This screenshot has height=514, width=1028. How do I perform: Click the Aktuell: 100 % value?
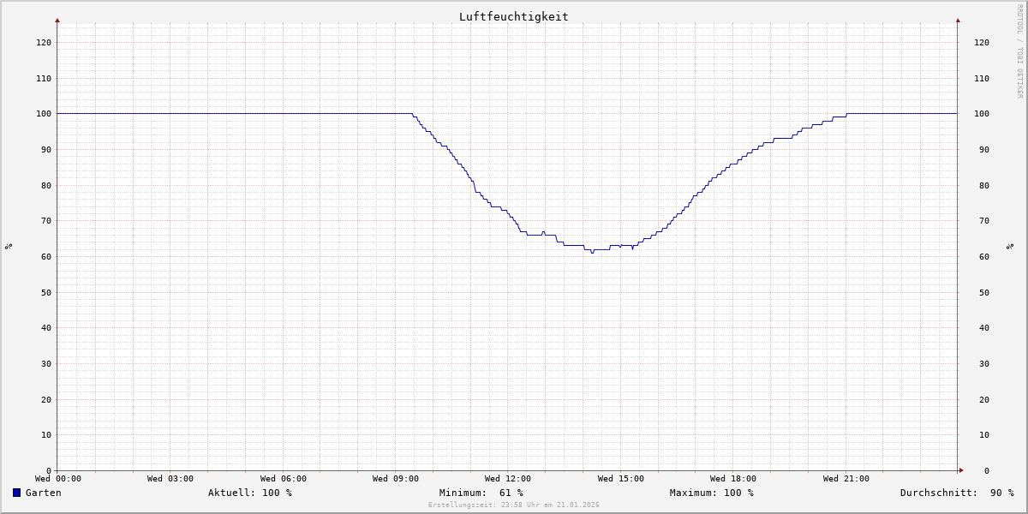[249, 493]
